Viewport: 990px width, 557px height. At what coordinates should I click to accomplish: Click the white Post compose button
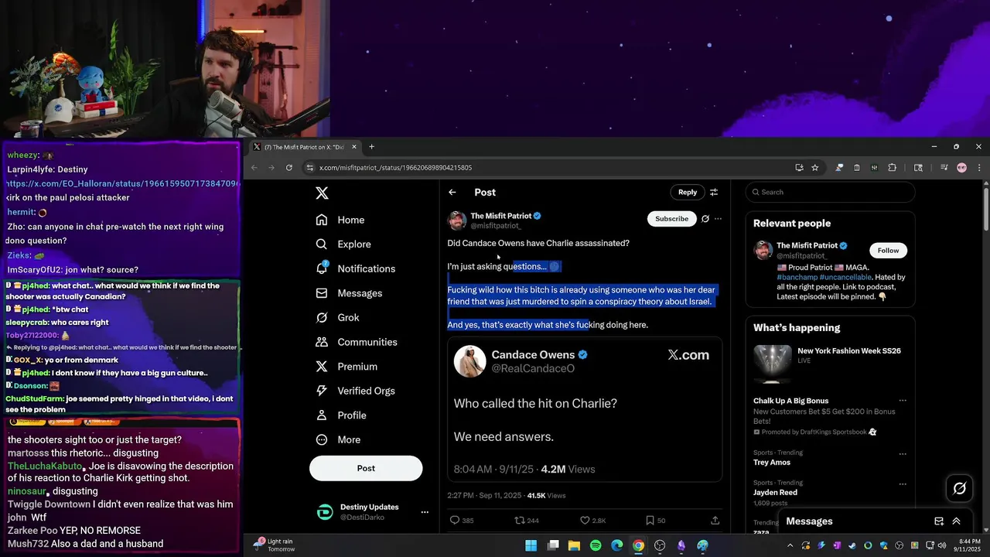pos(366,468)
